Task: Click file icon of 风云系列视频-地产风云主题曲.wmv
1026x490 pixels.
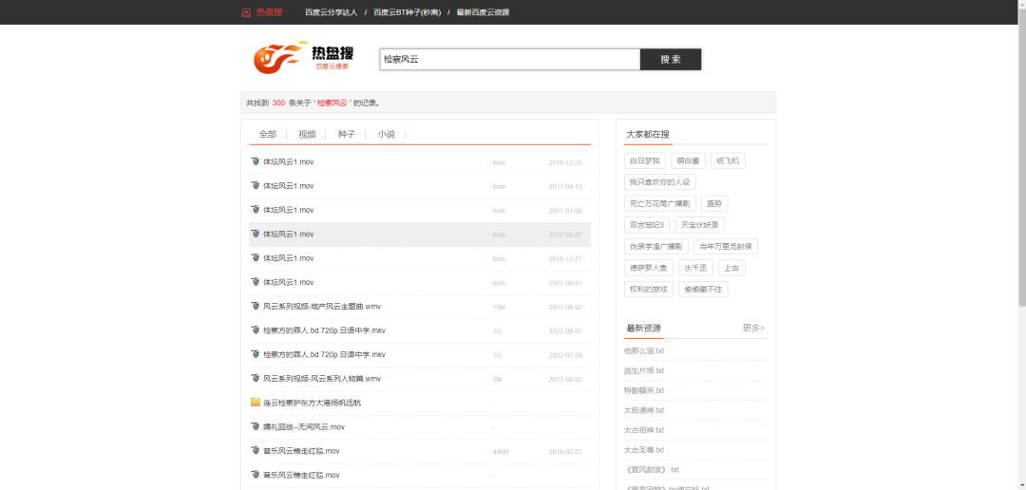Action: pos(256,306)
